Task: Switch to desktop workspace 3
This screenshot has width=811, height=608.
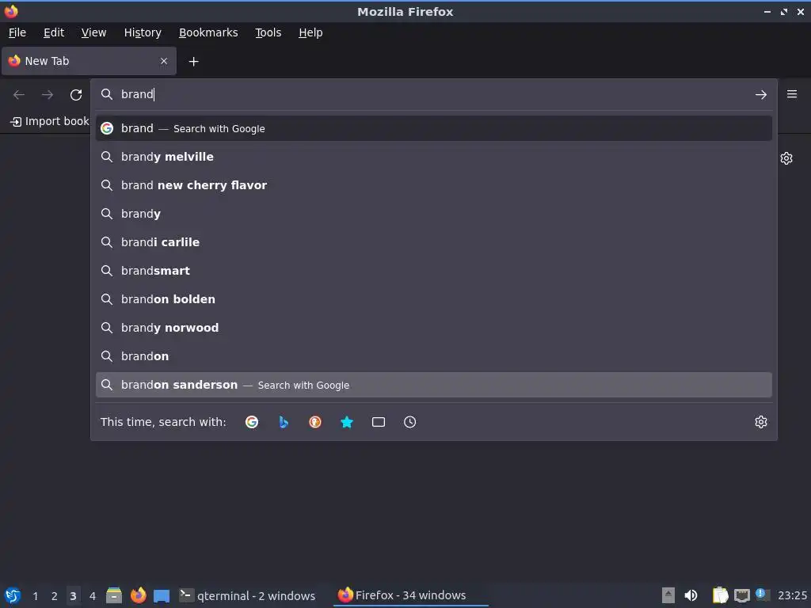Action: 74,596
